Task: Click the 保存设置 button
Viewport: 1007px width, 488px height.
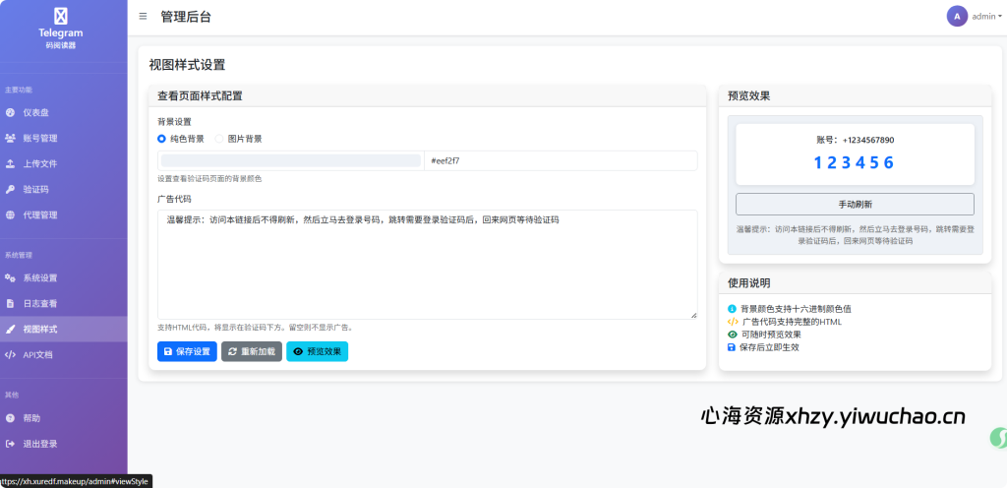Action: [x=187, y=351]
